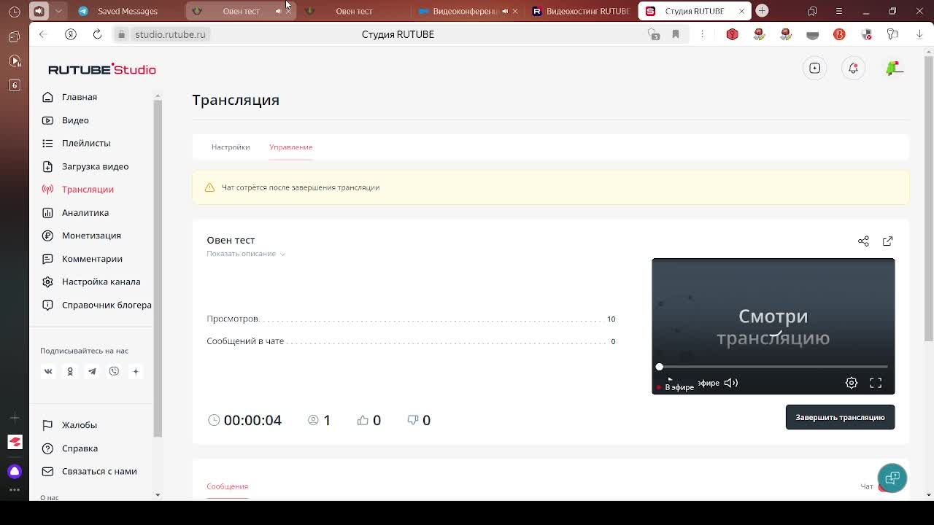Open Справка help page

[80, 448]
